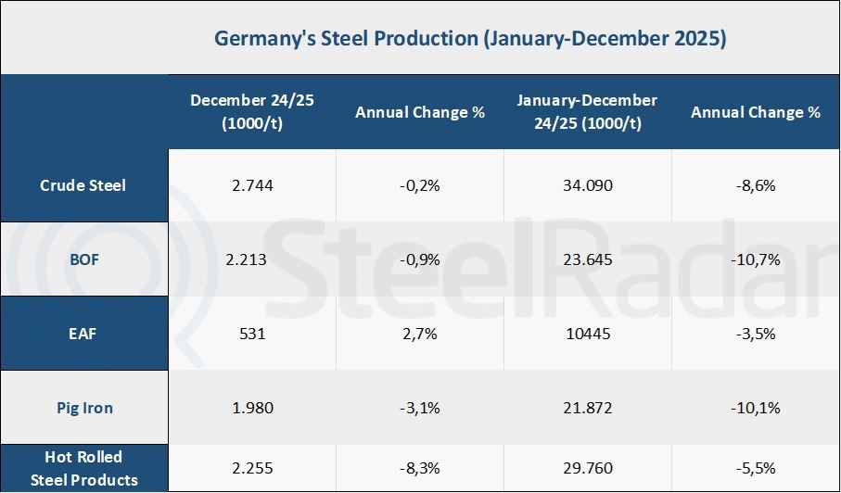Select the December 24/25 column header
Image resolution: width=841 pixels, height=493 pixels.
coord(252,112)
